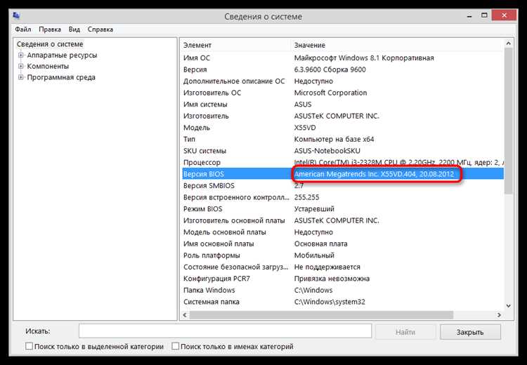The width and height of the screenshot is (527, 365).
Task: Select the Режим BIOS row
Action: pyautogui.click(x=343, y=209)
